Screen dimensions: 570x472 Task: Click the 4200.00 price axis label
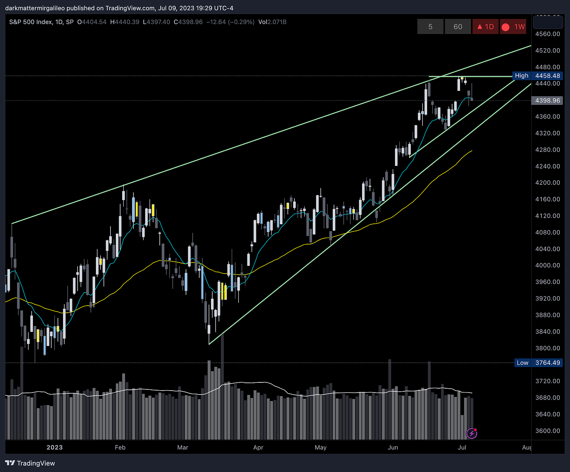point(548,182)
